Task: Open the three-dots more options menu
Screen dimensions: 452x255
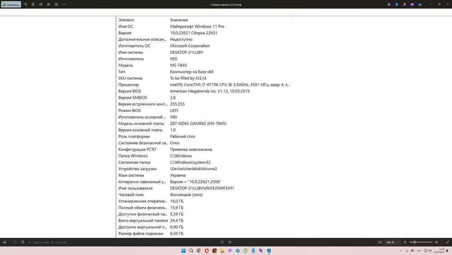Action: coord(64,5)
